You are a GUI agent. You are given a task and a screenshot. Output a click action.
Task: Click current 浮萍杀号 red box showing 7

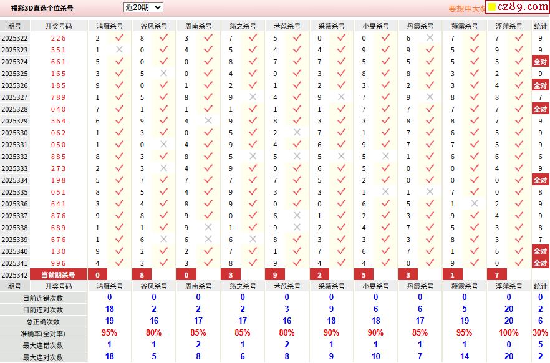click(497, 274)
